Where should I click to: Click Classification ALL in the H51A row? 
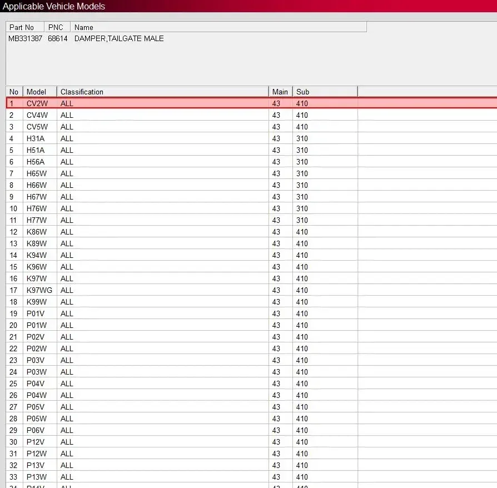(67, 150)
